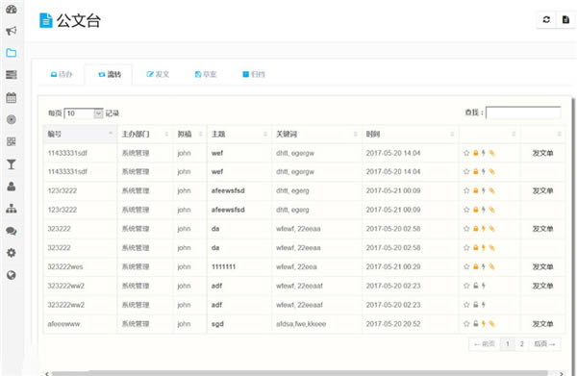Image resolution: width=577 pixels, height=376 pixels.
Task: Select the calendar icon in sidebar
Action: coord(12,97)
